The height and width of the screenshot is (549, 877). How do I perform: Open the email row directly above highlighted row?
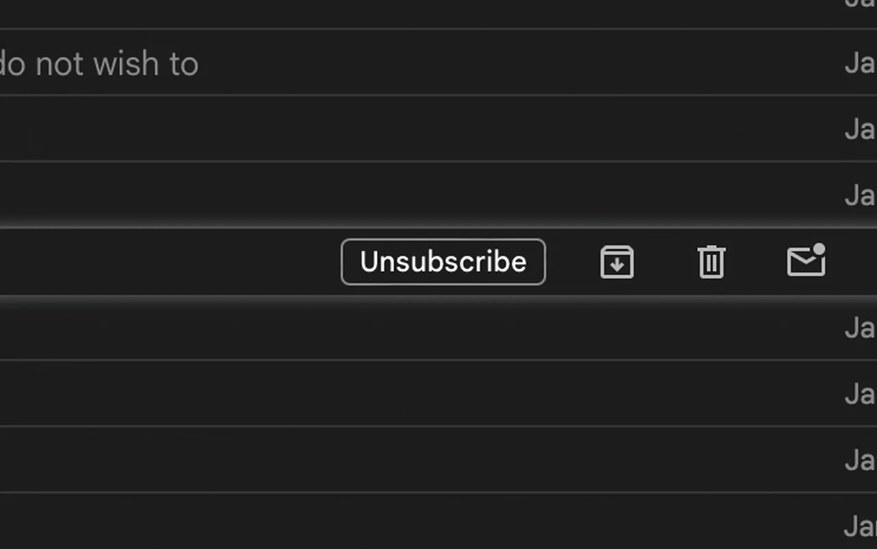[x=438, y=195]
